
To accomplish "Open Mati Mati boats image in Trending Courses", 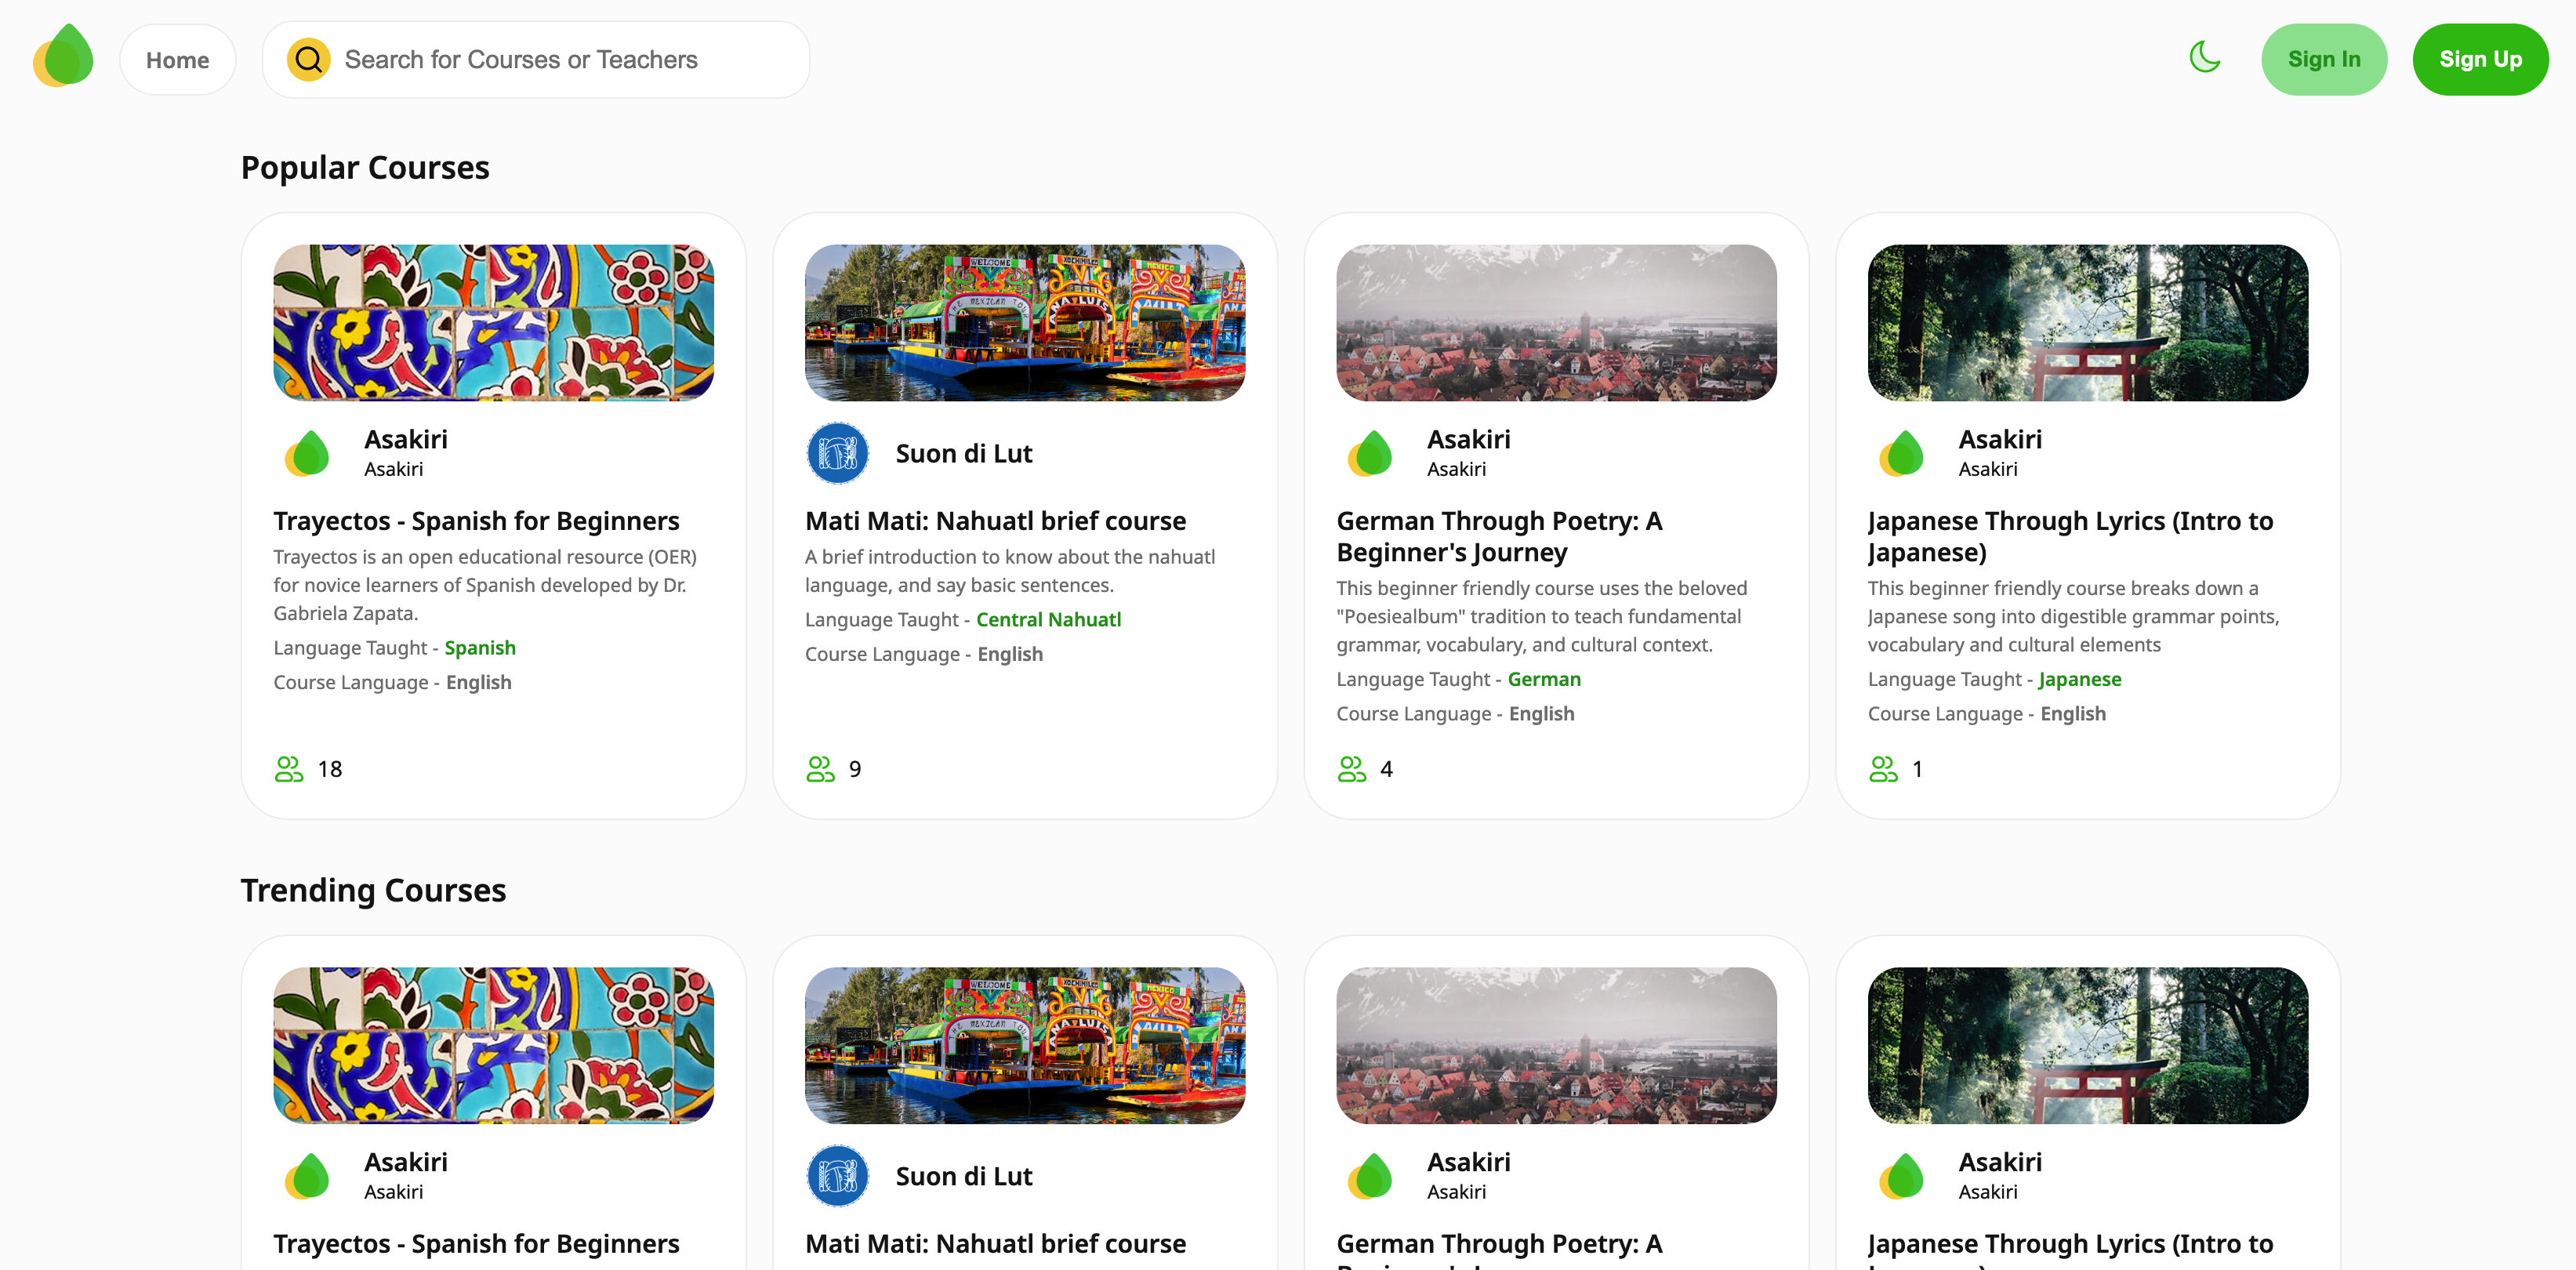I will (x=1025, y=1046).
